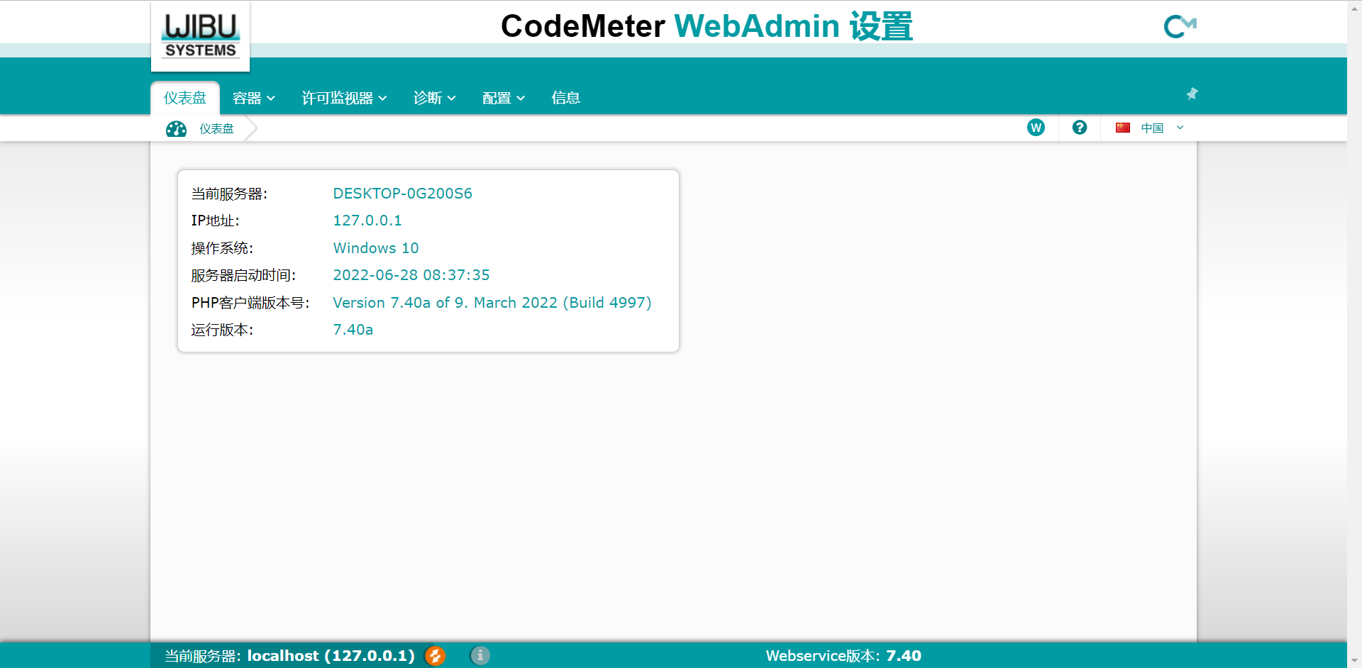This screenshot has width=1362, height=668.
Task: Click the scrollbar down arrow
Action: 1354,661
